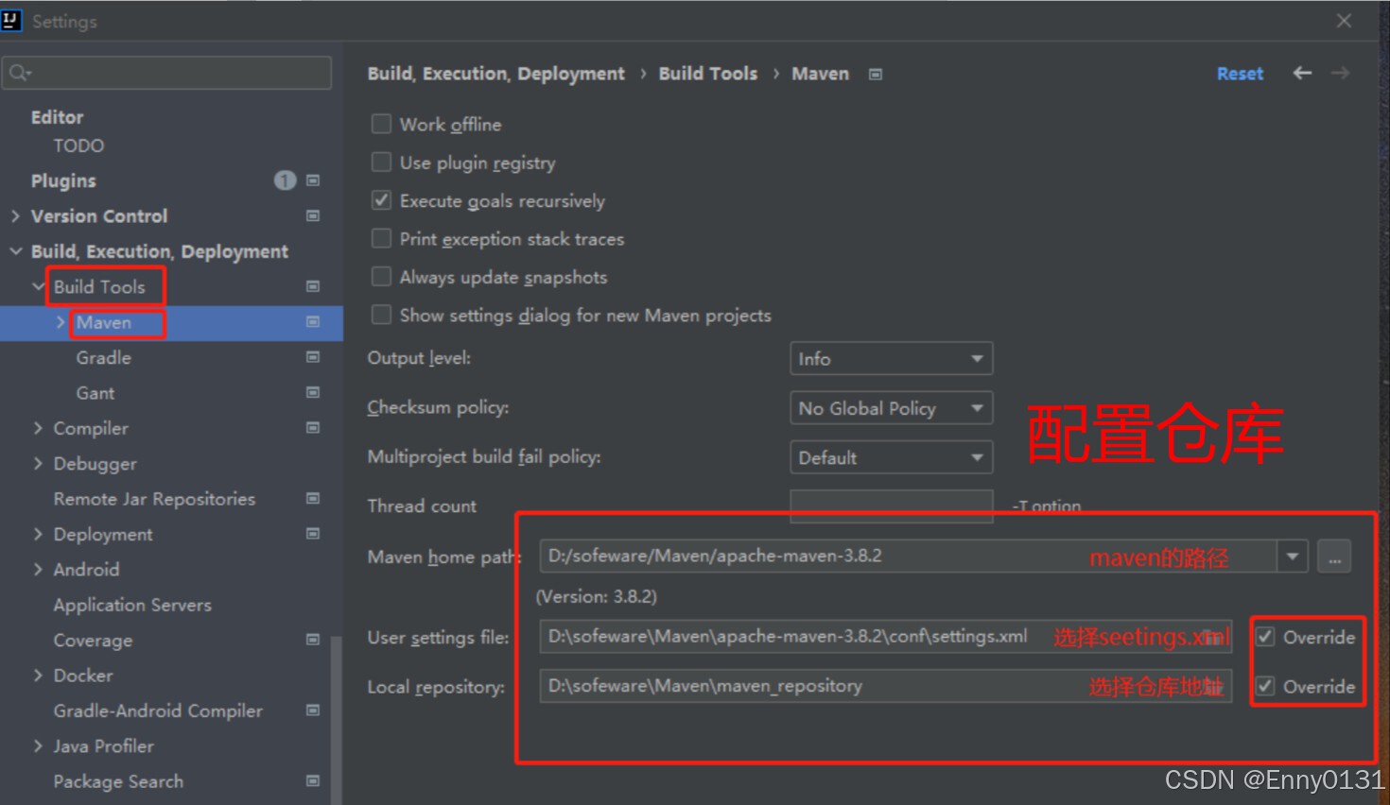Expand the Docker tree node
This screenshot has width=1390, height=805.
(38, 676)
